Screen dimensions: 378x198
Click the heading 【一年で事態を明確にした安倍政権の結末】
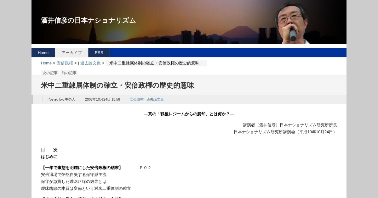[81, 168]
